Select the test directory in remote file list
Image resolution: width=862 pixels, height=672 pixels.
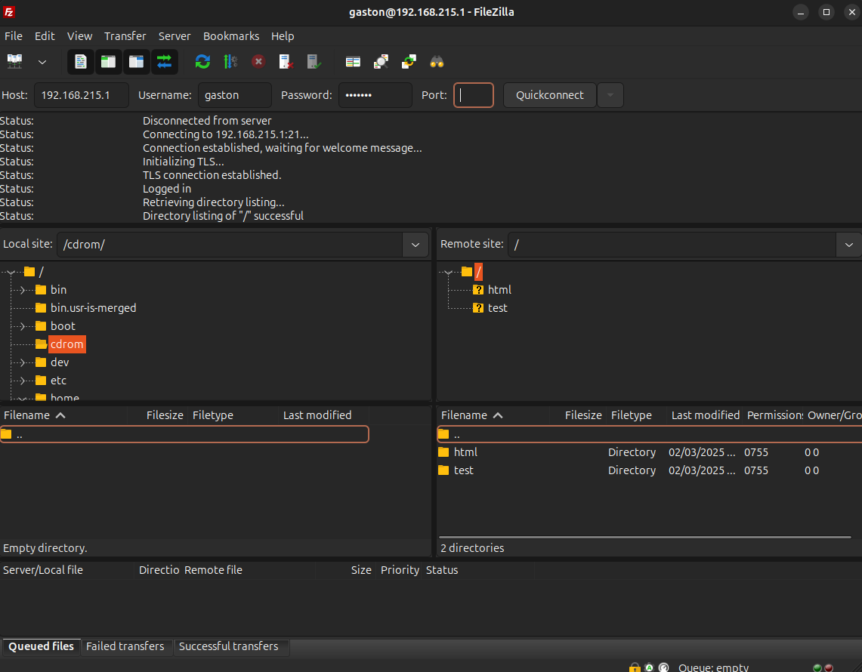(463, 470)
